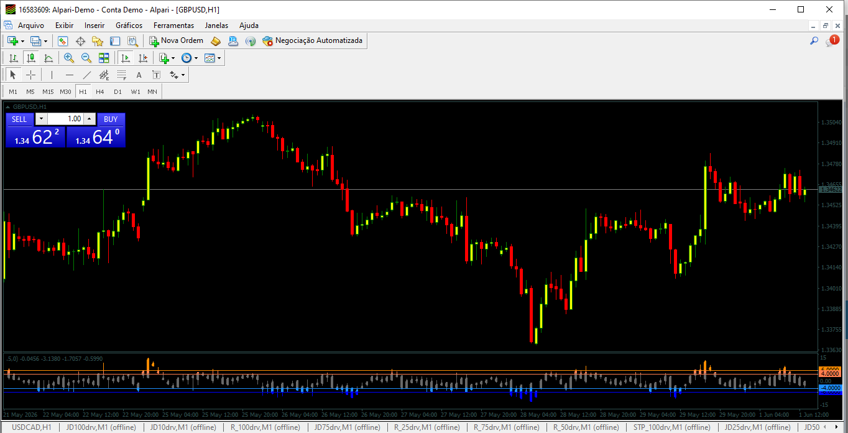Increase lot volume with up arrow
This screenshot has height=433, width=848.
pos(90,119)
